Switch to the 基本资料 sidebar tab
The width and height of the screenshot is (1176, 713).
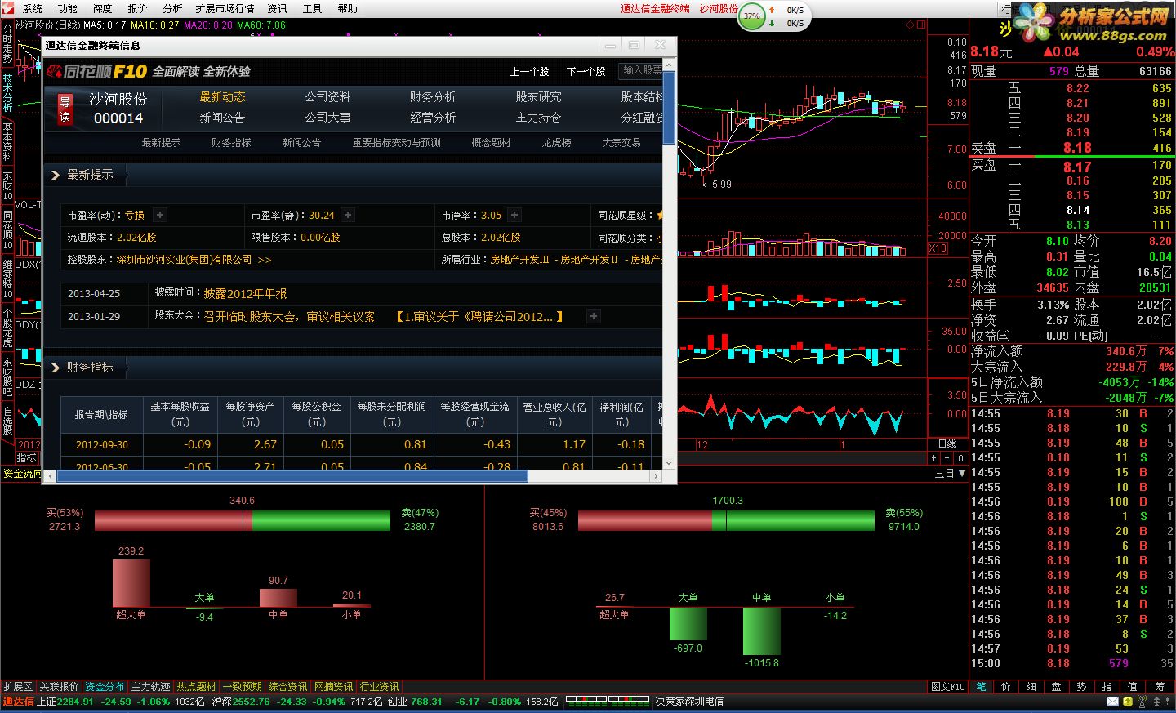pos(7,142)
